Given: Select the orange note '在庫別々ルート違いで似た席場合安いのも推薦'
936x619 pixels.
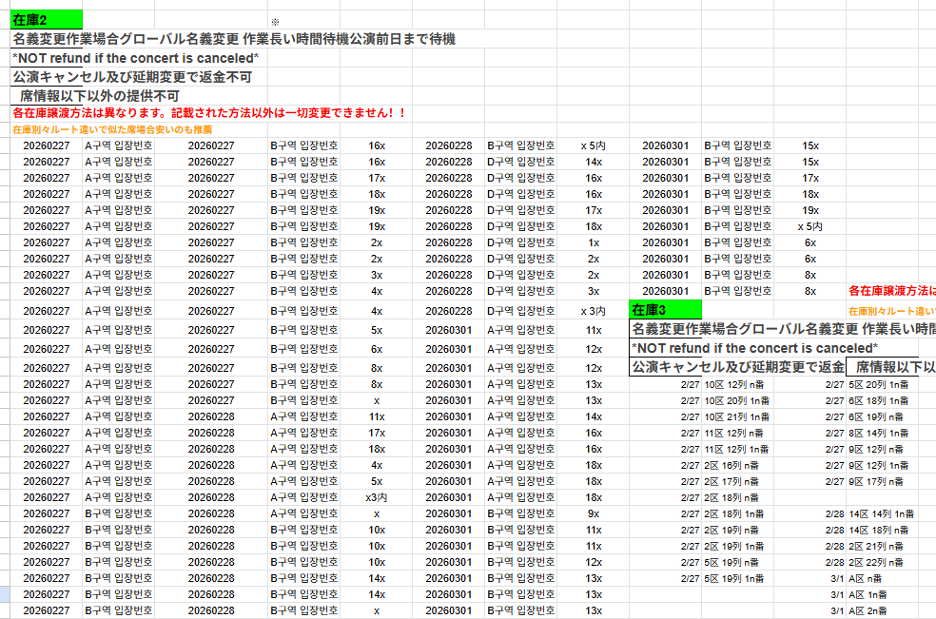Looking at the screenshot, I should [112, 129].
